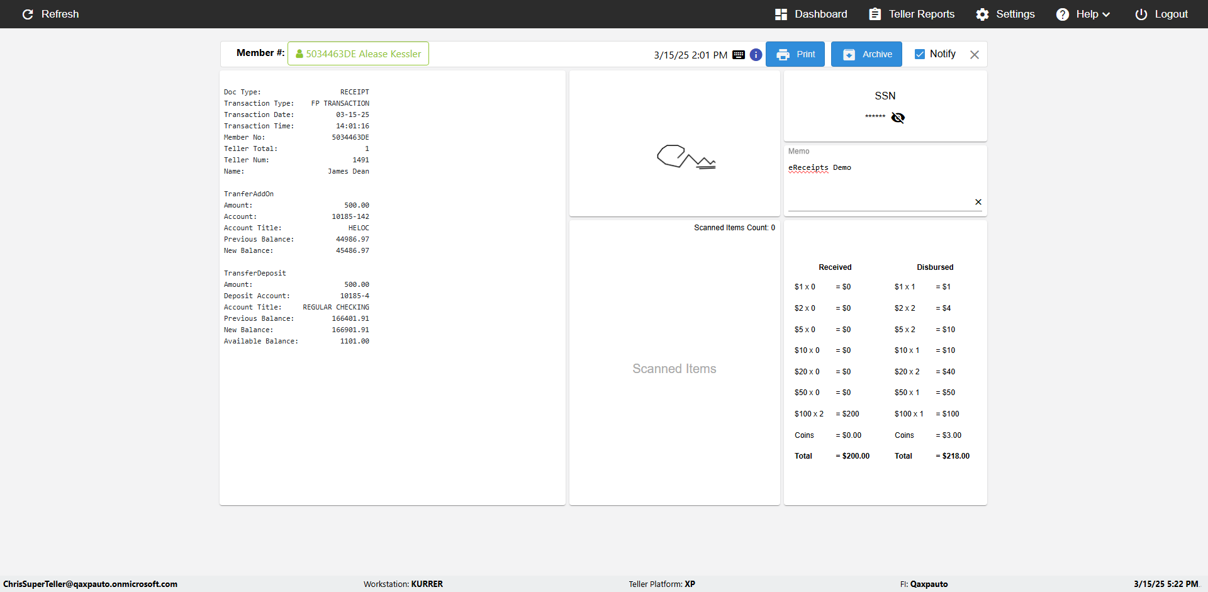
Task: Expand the Help dropdown
Action: click(x=1083, y=14)
